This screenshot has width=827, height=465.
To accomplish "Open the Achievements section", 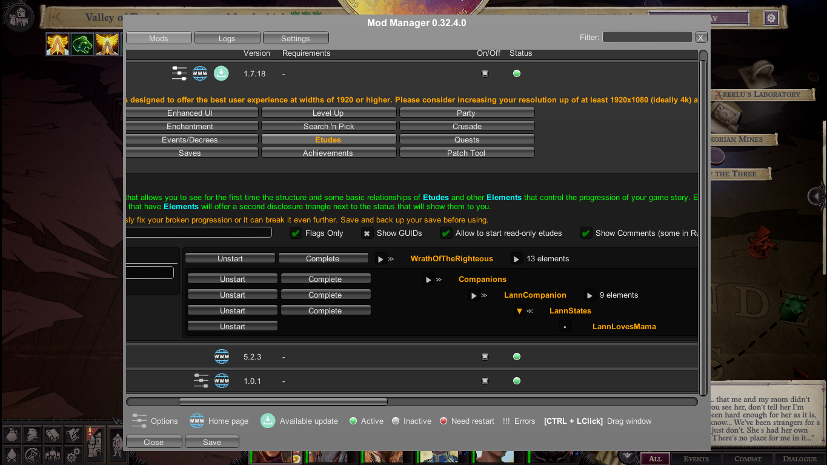I will coord(328,153).
